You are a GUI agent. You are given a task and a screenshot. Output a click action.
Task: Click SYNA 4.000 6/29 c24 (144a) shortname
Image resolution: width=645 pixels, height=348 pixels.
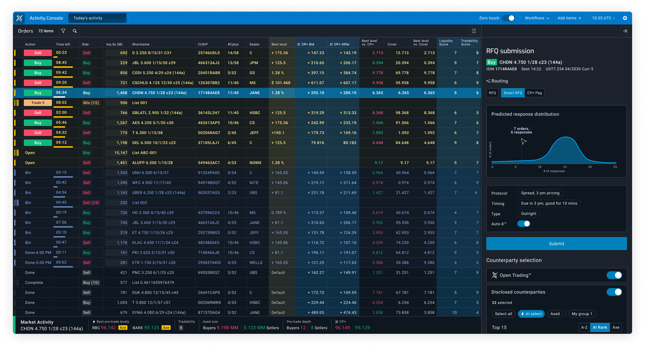point(159,313)
